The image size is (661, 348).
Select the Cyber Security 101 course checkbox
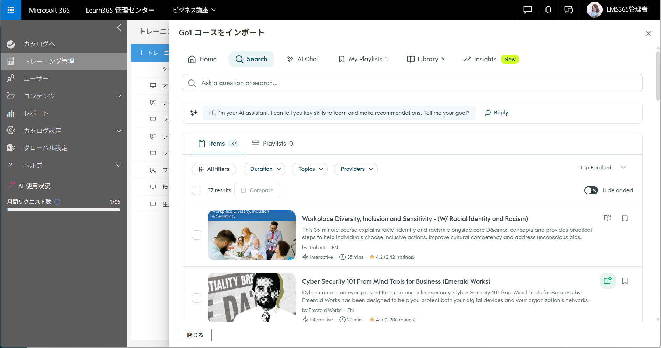(197, 298)
